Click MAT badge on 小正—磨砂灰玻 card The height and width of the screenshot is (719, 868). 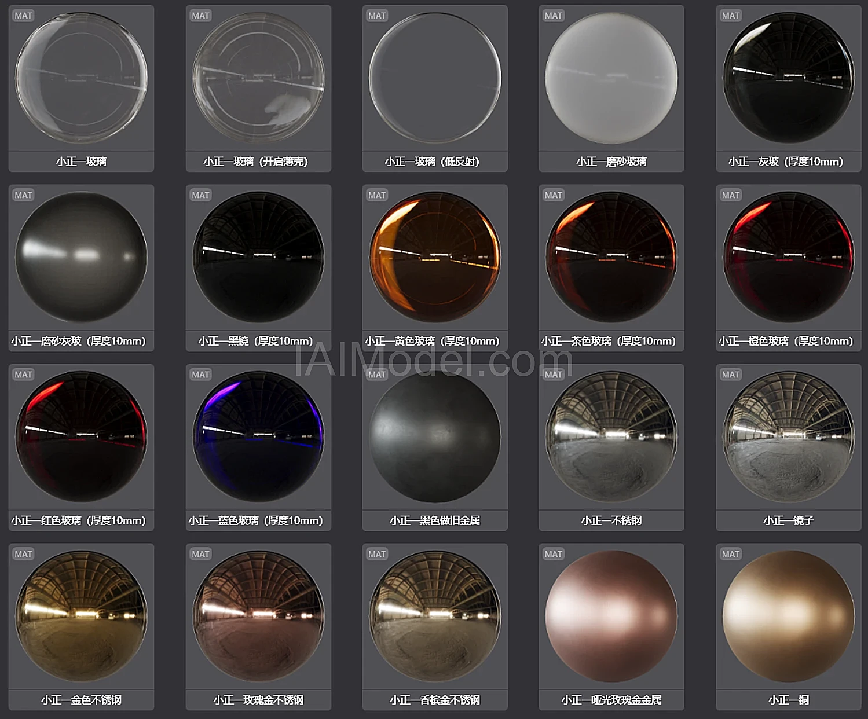23,195
